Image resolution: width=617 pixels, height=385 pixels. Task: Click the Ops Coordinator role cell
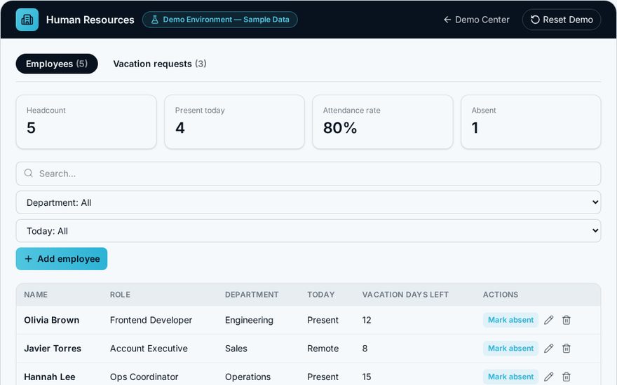tap(144, 377)
